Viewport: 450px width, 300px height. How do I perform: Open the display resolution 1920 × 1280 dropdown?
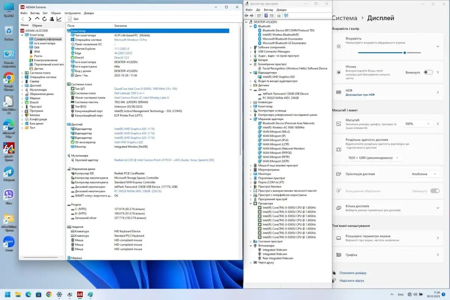coord(373,158)
